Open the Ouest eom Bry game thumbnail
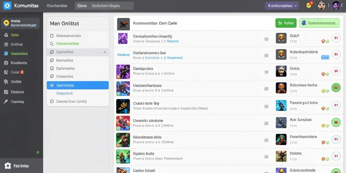Image resolution: width=346 pixels, height=173 pixels. click(x=123, y=106)
